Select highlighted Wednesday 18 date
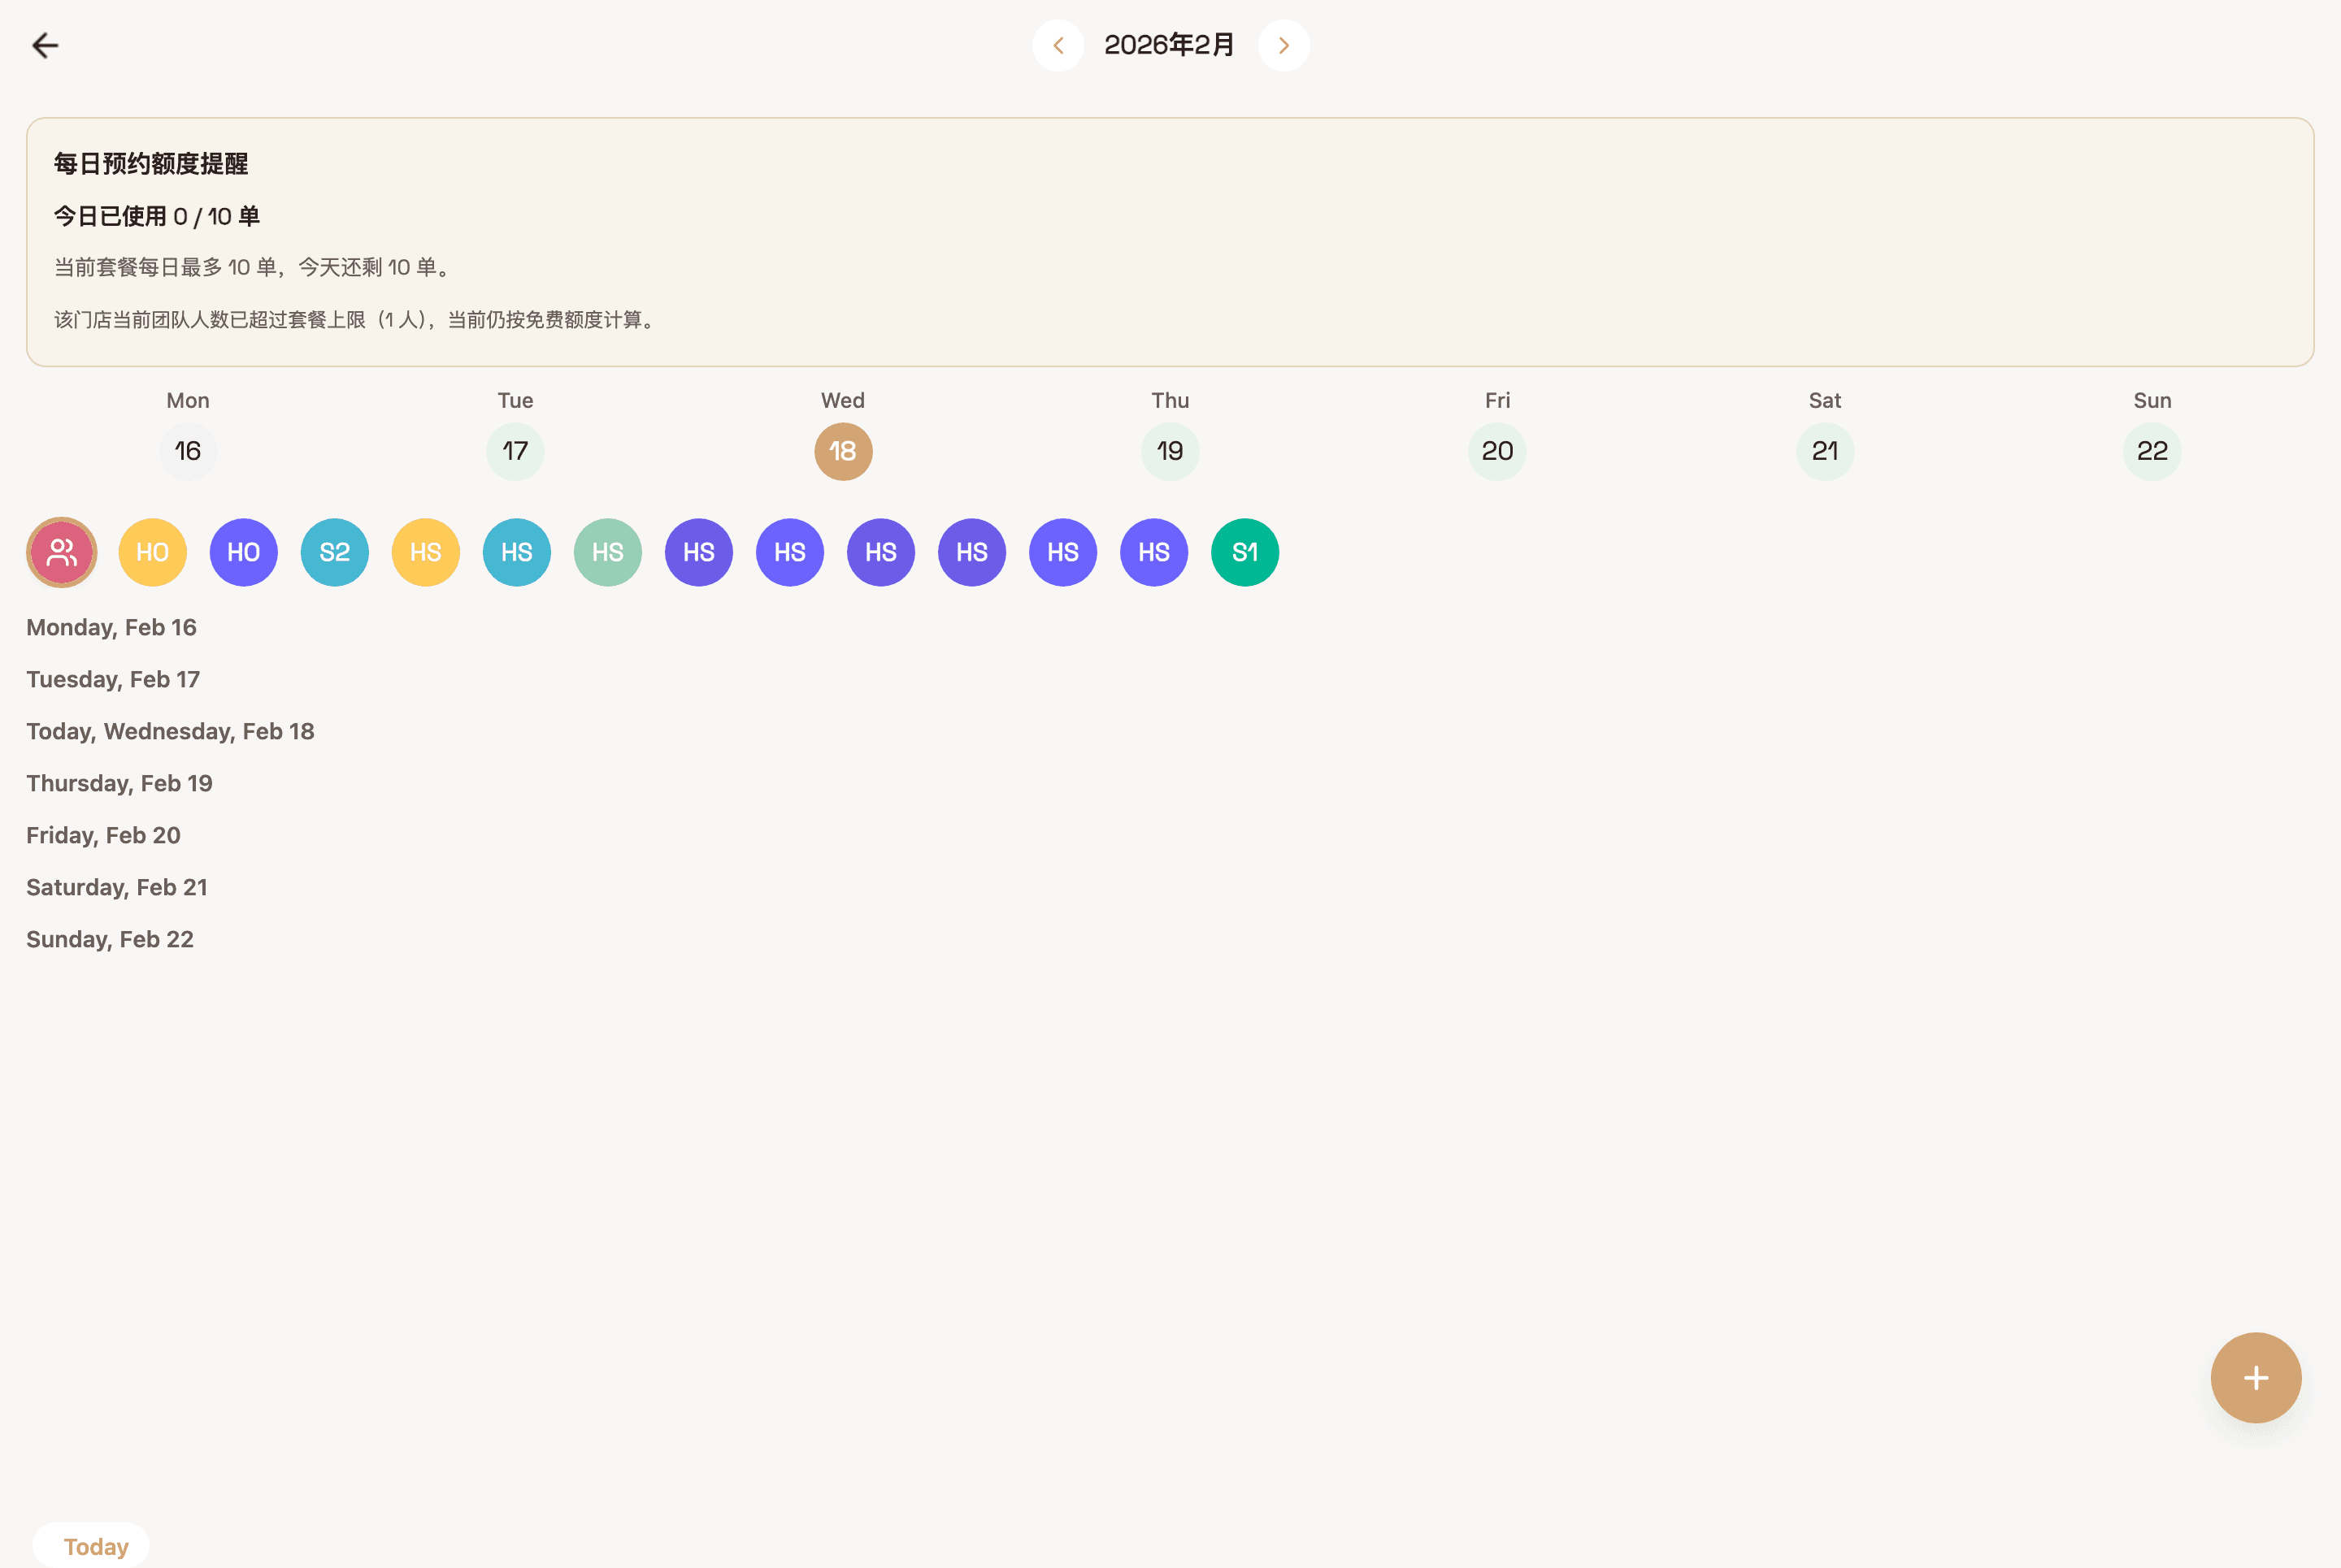This screenshot has height=1568, width=2341. tap(842, 451)
